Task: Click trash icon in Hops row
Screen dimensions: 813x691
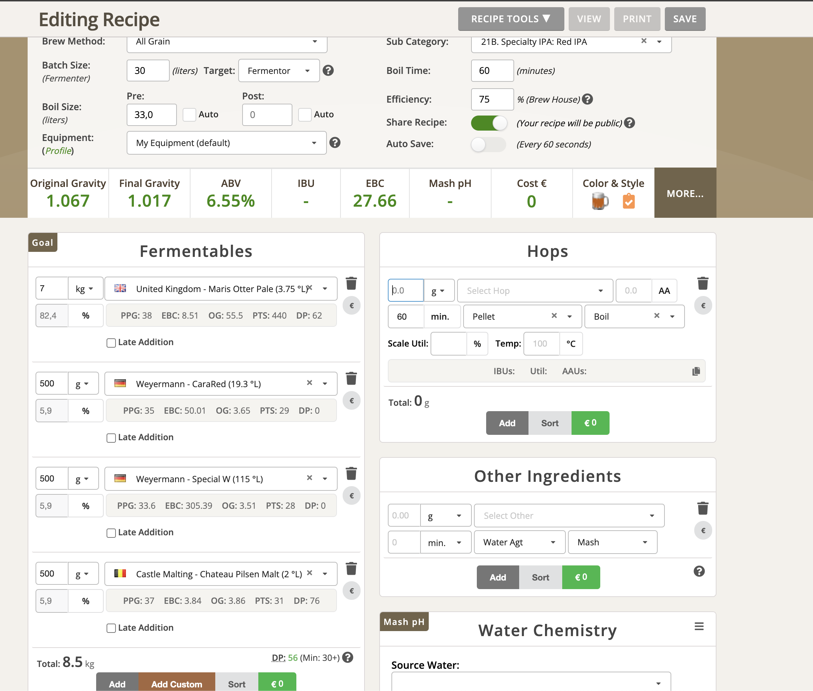Action: coord(702,283)
